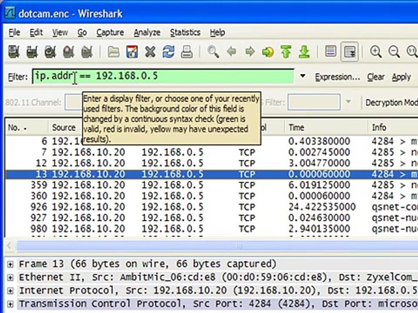The height and width of the screenshot is (313, 418).
Task: Go to packet number icon
Action: [x=268, y=52]
